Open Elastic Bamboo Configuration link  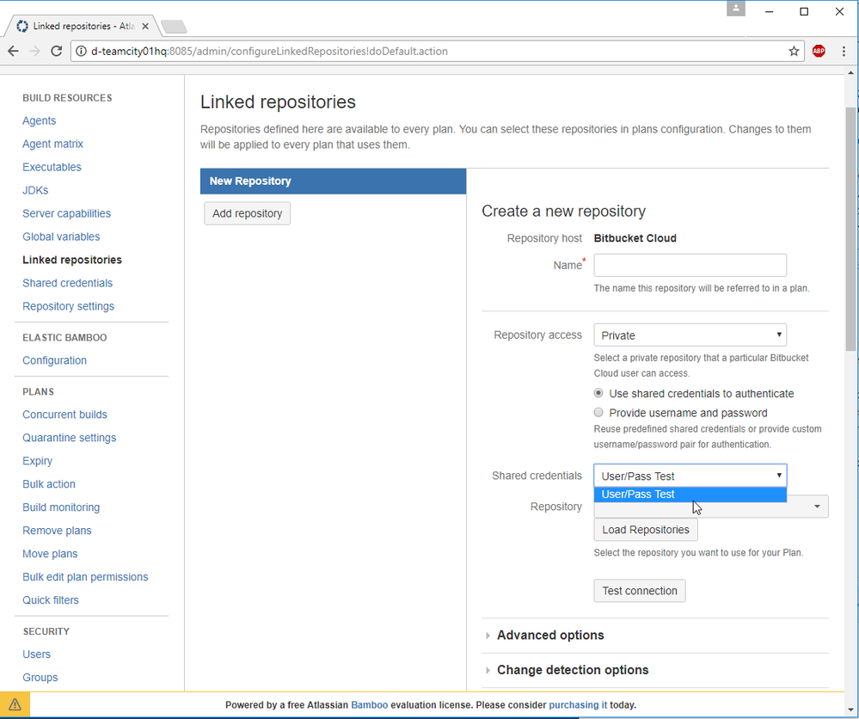(x=54, y=360)
